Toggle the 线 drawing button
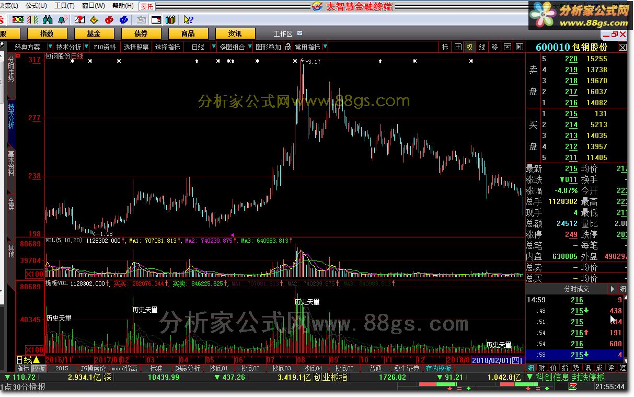Viewport: 634px width, 397px height. click(482, 47)
